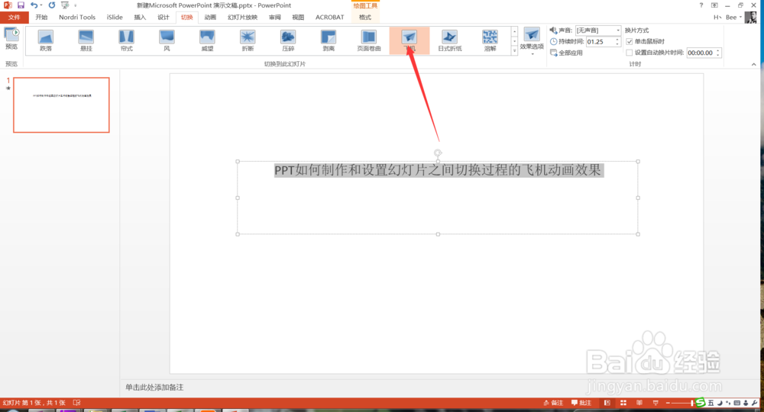Switch to slide sorter view
The image size is (764, 412).
[x=623, y=403]
